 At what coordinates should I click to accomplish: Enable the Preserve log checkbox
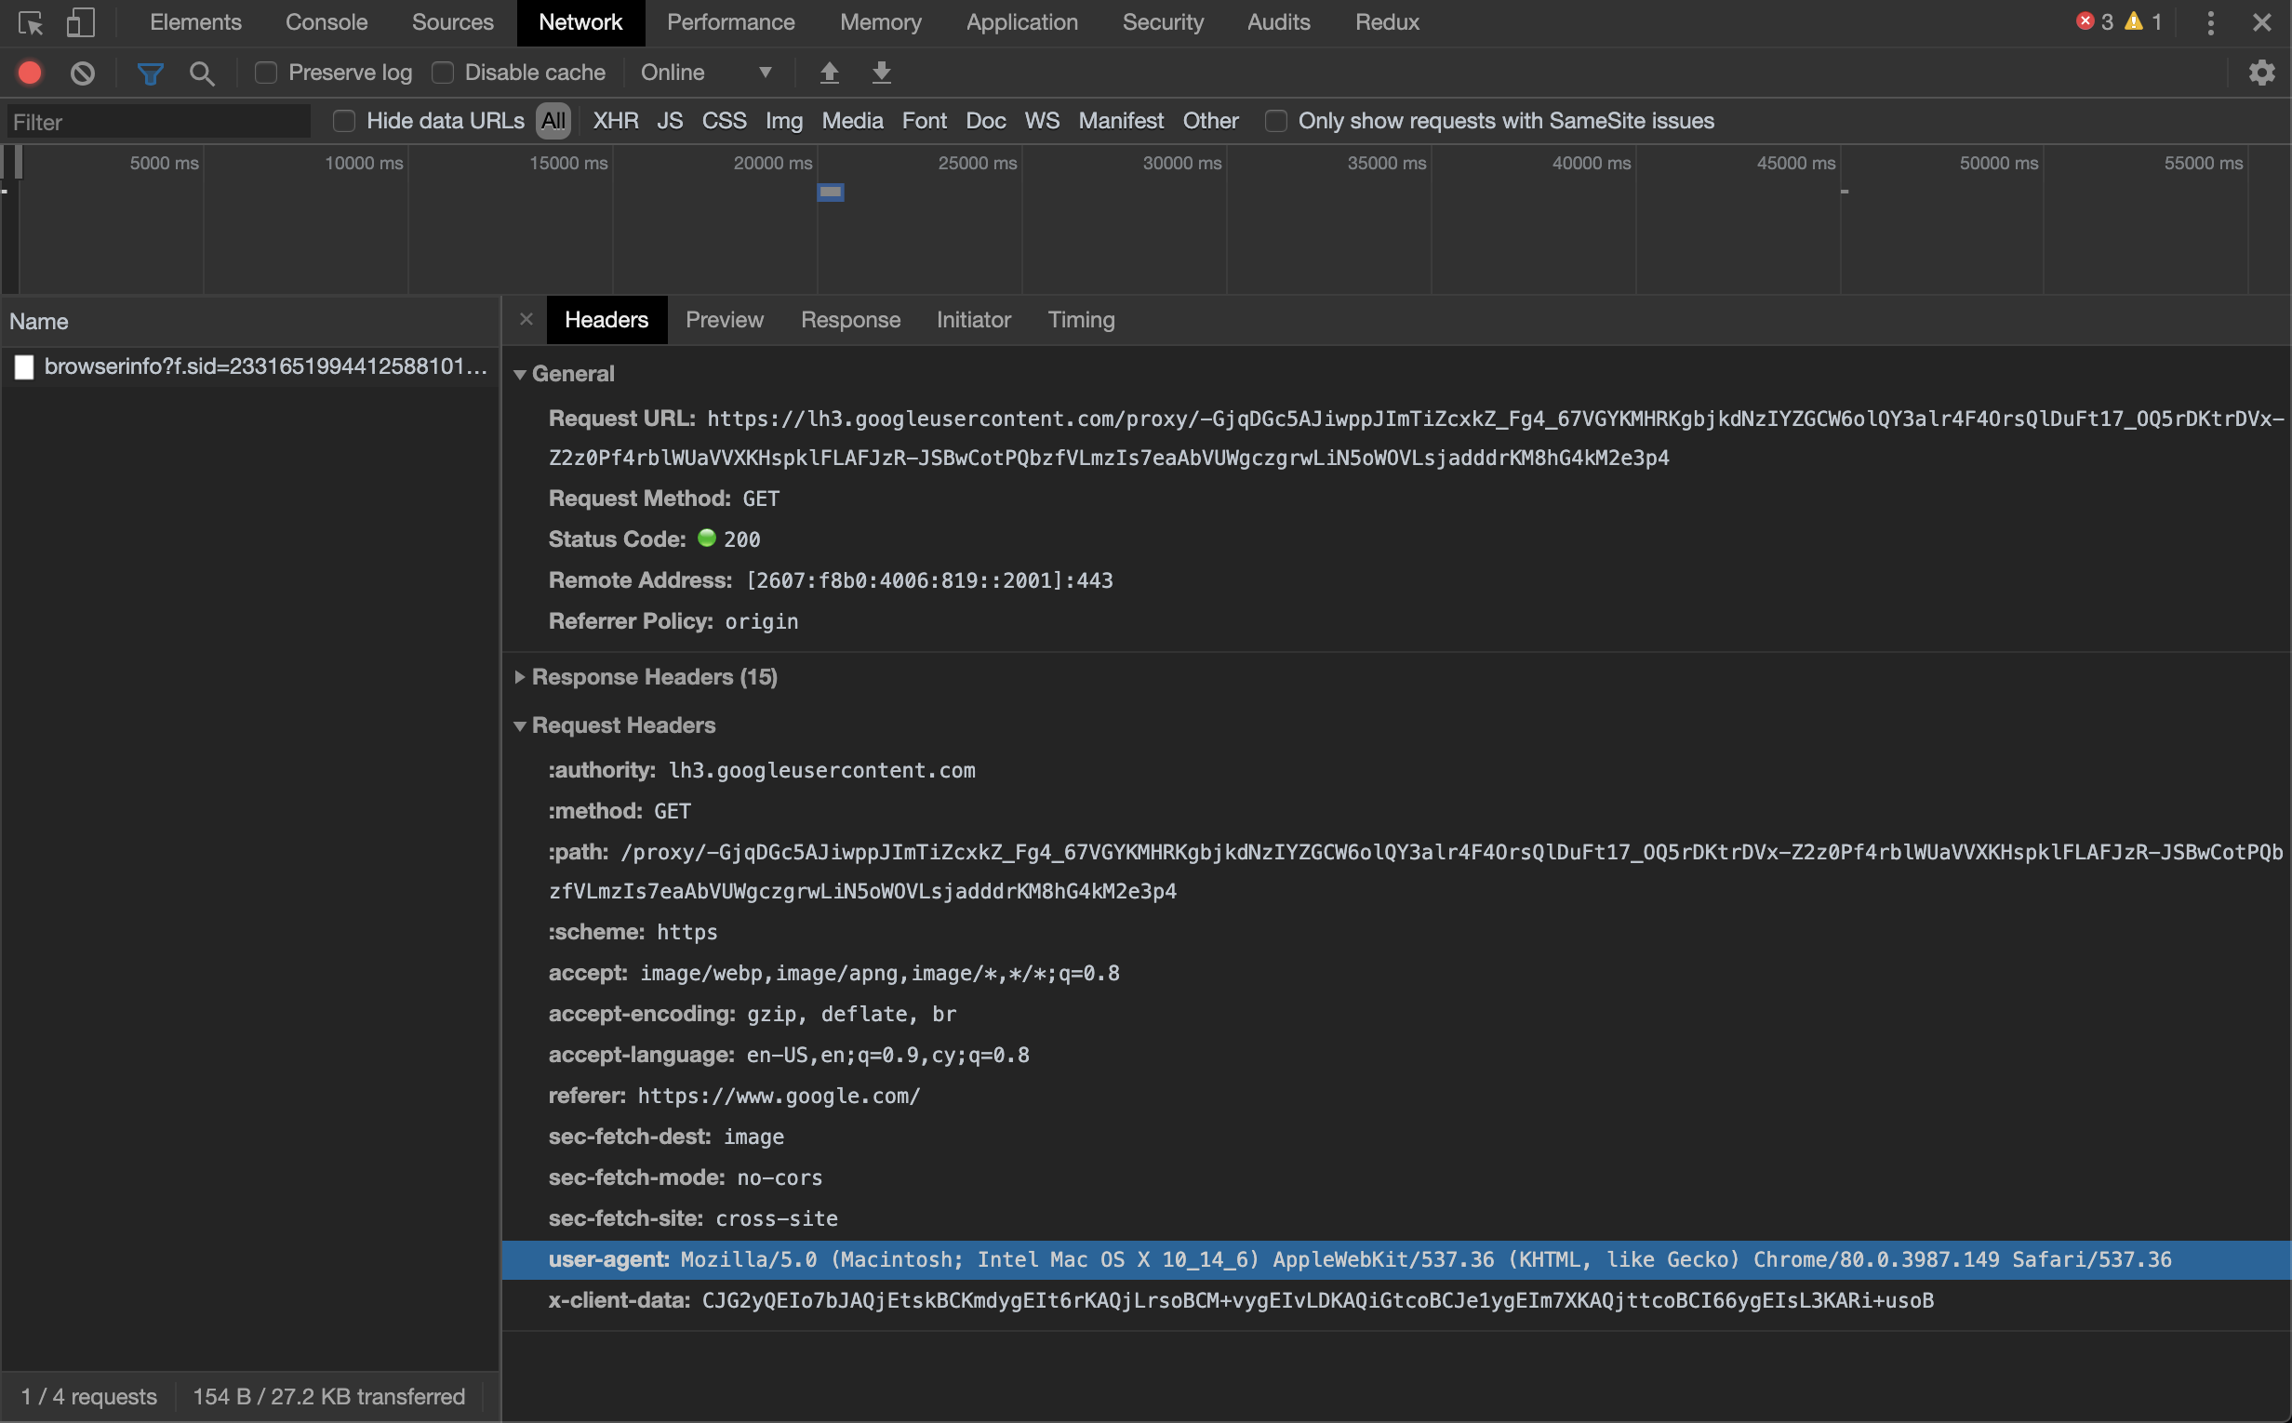click(x=266, y=73)
